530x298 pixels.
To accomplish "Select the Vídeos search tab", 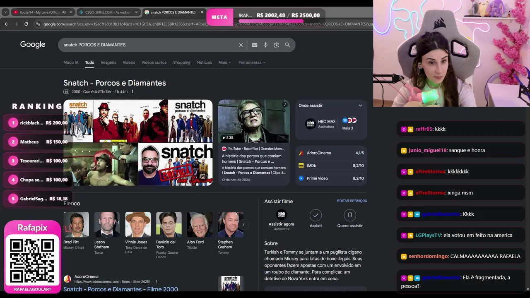I will click(129, 62).
